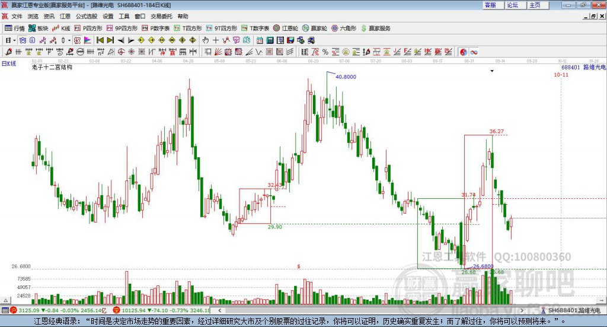Select the percent % retracement tool
The image size is (607, 327).
pos(325,52)
